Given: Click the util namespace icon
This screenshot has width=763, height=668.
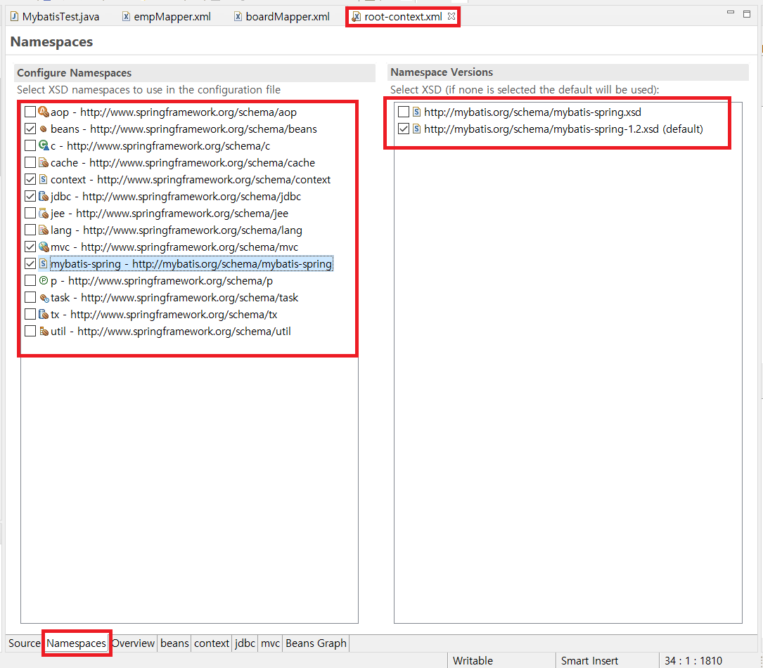Looking at the screenshot, I should click(x=44, y=331).
